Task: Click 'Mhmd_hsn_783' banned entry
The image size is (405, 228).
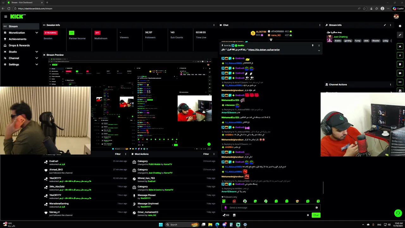Action: (173, 180)
